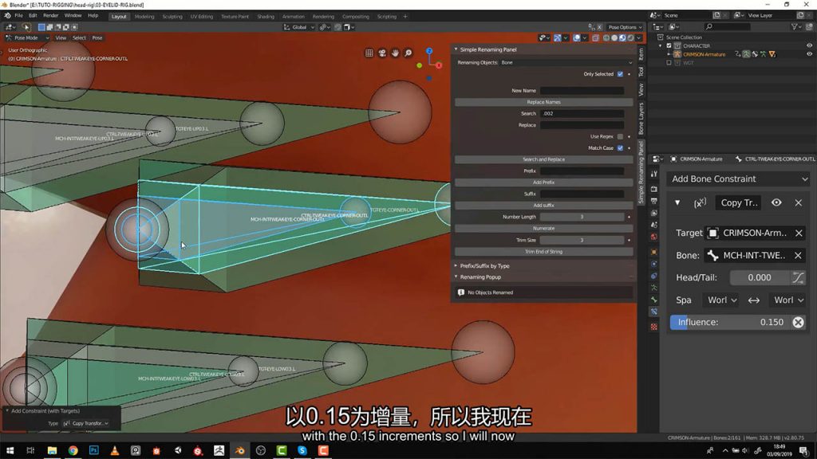The image size is (817, 459).
Task: Hide CHARACTER collection in viewport
Action: pyautogui.click(x=809, y=45)
